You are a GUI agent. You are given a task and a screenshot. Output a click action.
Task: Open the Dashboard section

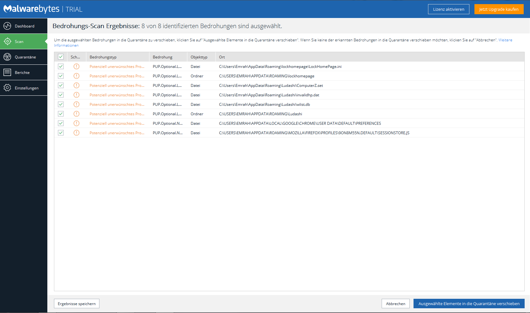coord(24,26)
